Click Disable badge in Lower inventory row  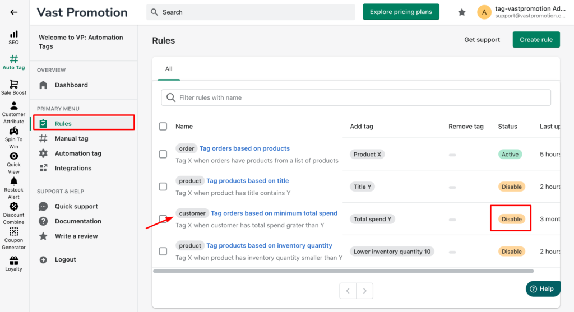tap(511, 252)
